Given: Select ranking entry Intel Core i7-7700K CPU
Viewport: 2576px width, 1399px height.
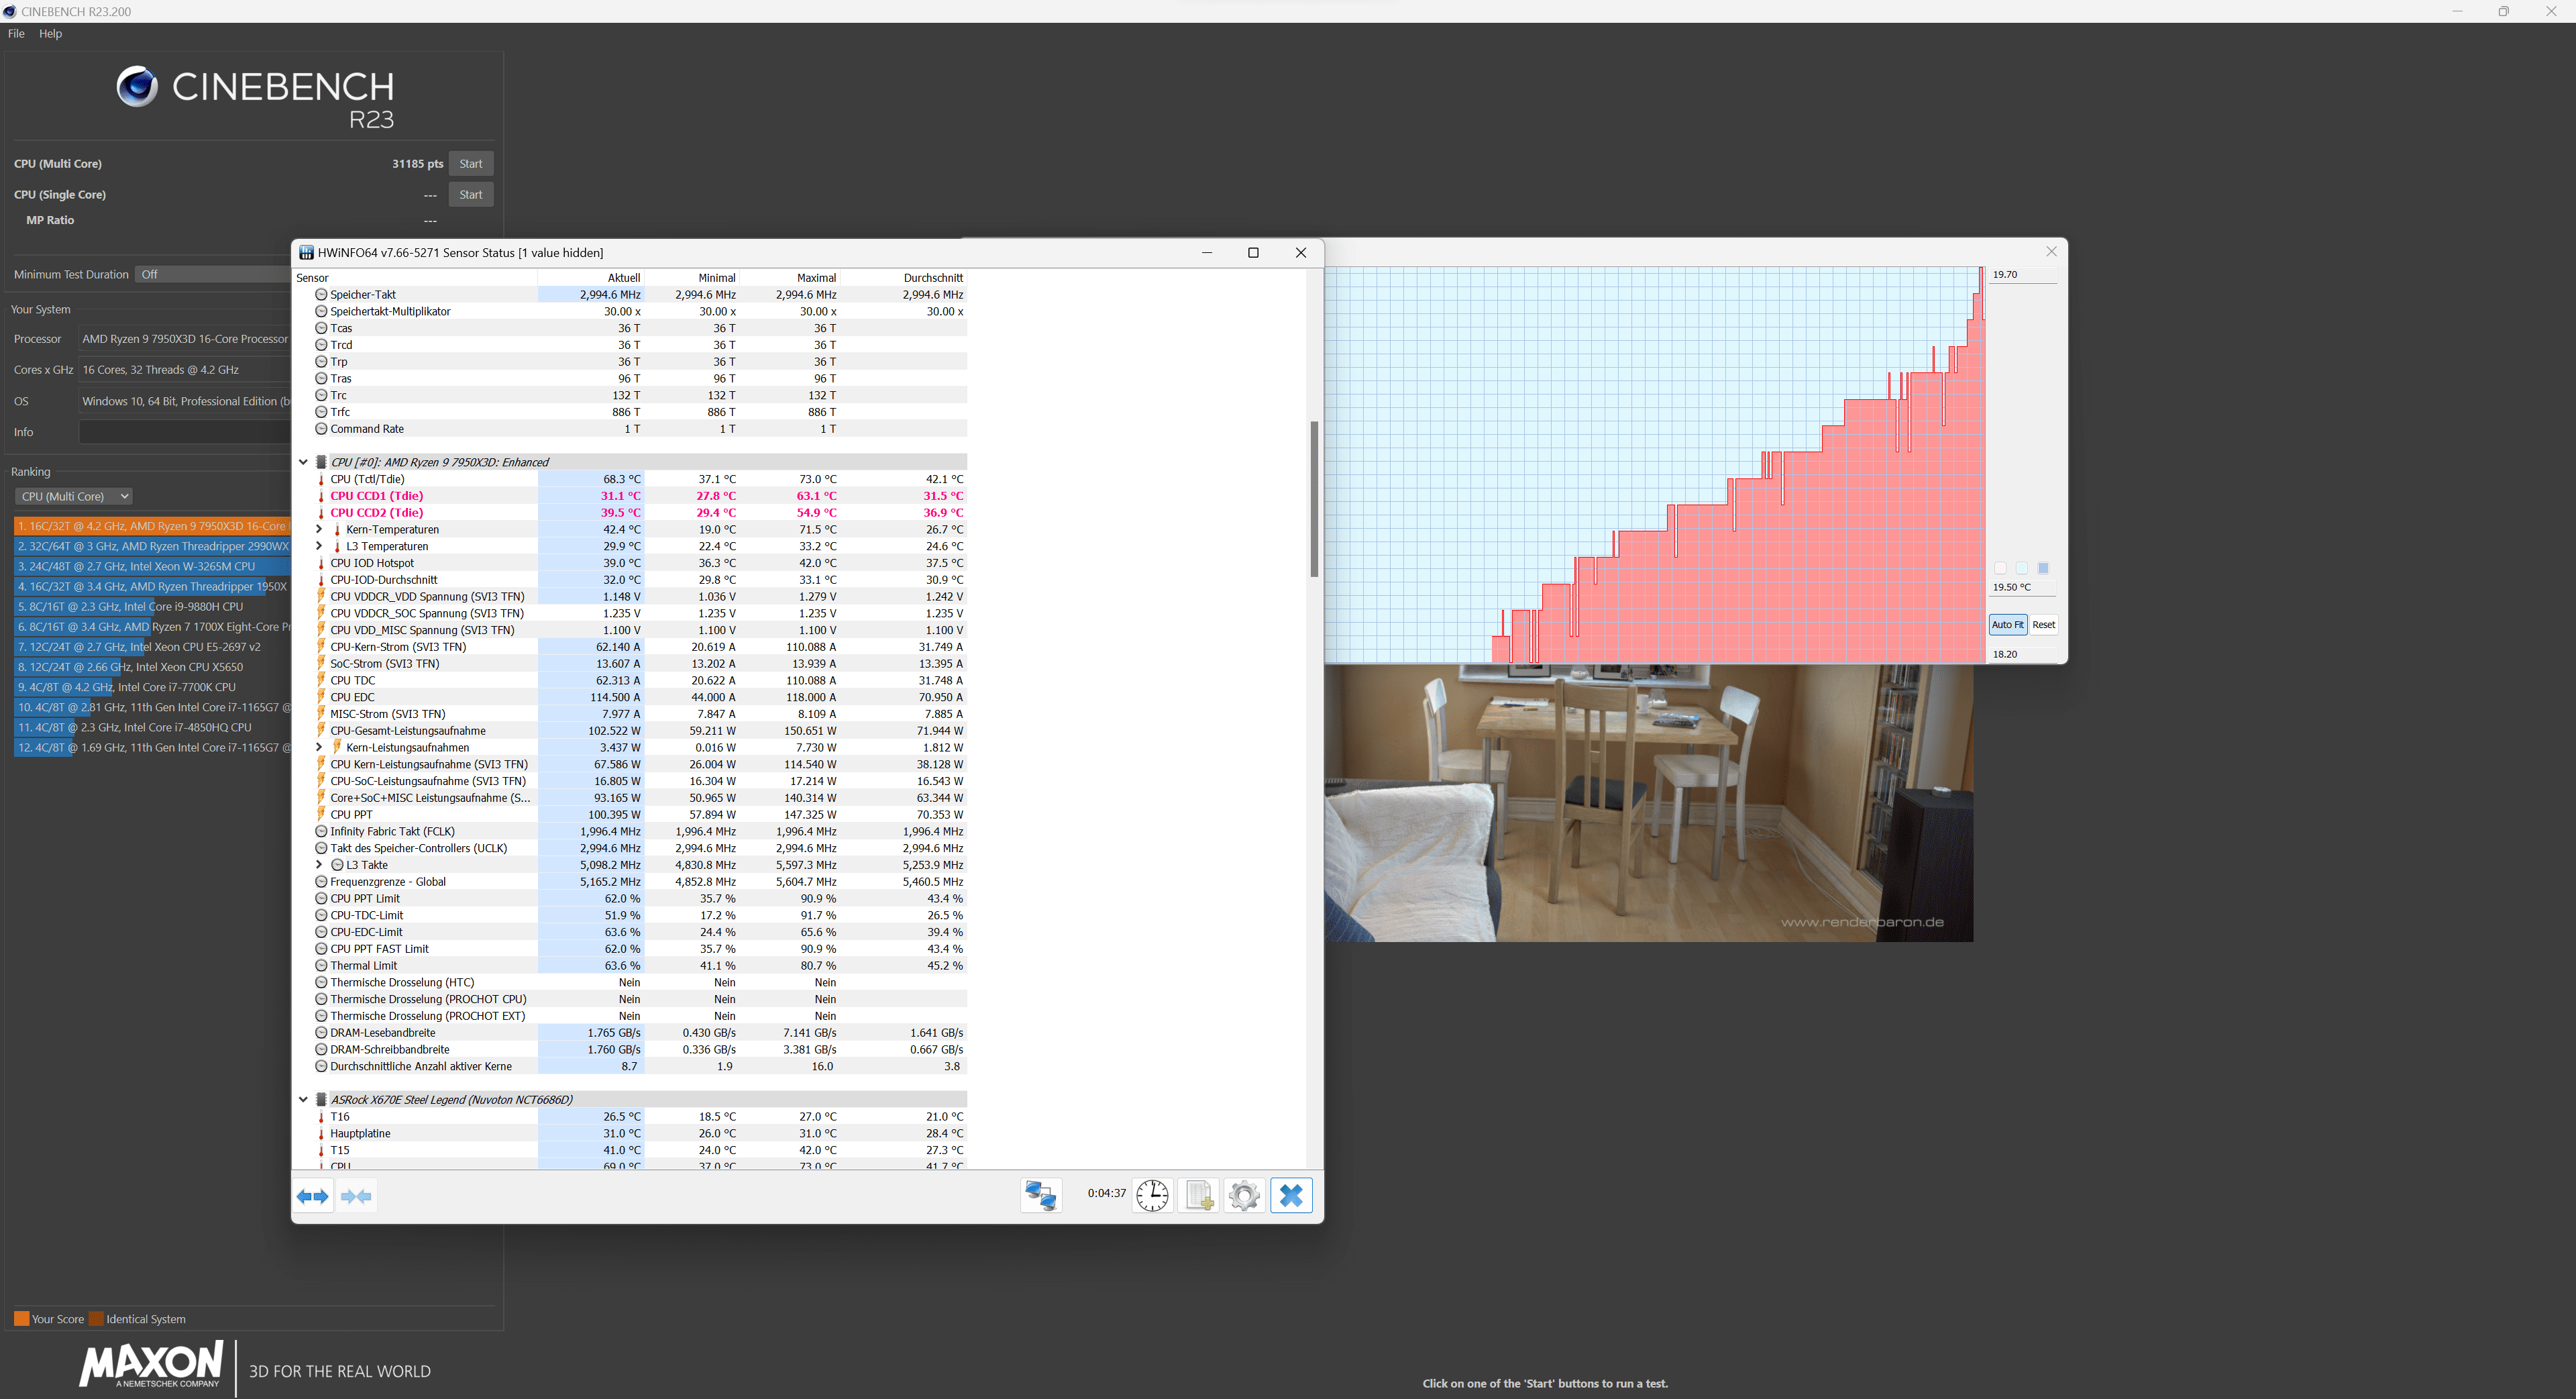Looking at the screenshot, I should pos(152,688).
